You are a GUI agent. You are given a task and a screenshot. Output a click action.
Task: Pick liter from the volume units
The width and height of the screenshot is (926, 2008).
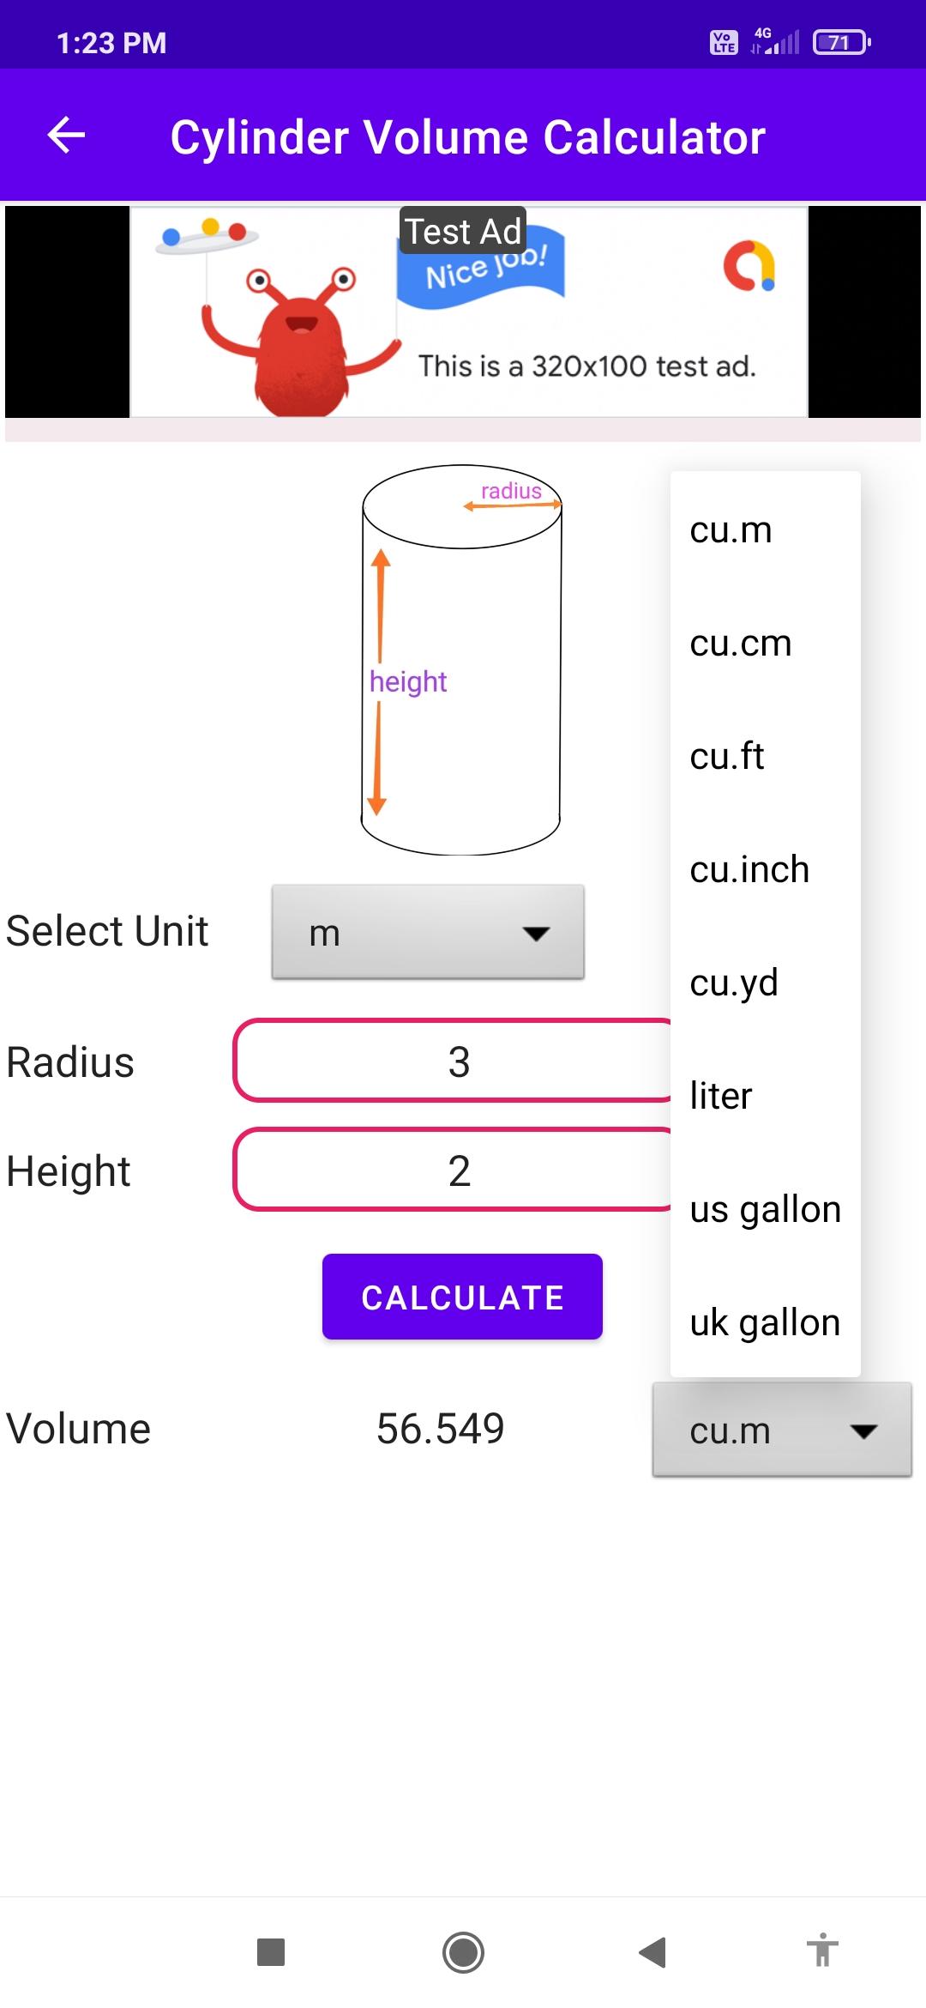pos(766,1096)
